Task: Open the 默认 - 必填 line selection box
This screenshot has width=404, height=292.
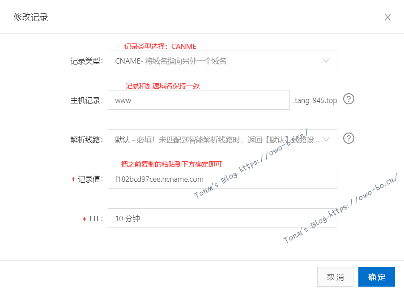Action: click(222, 139)
